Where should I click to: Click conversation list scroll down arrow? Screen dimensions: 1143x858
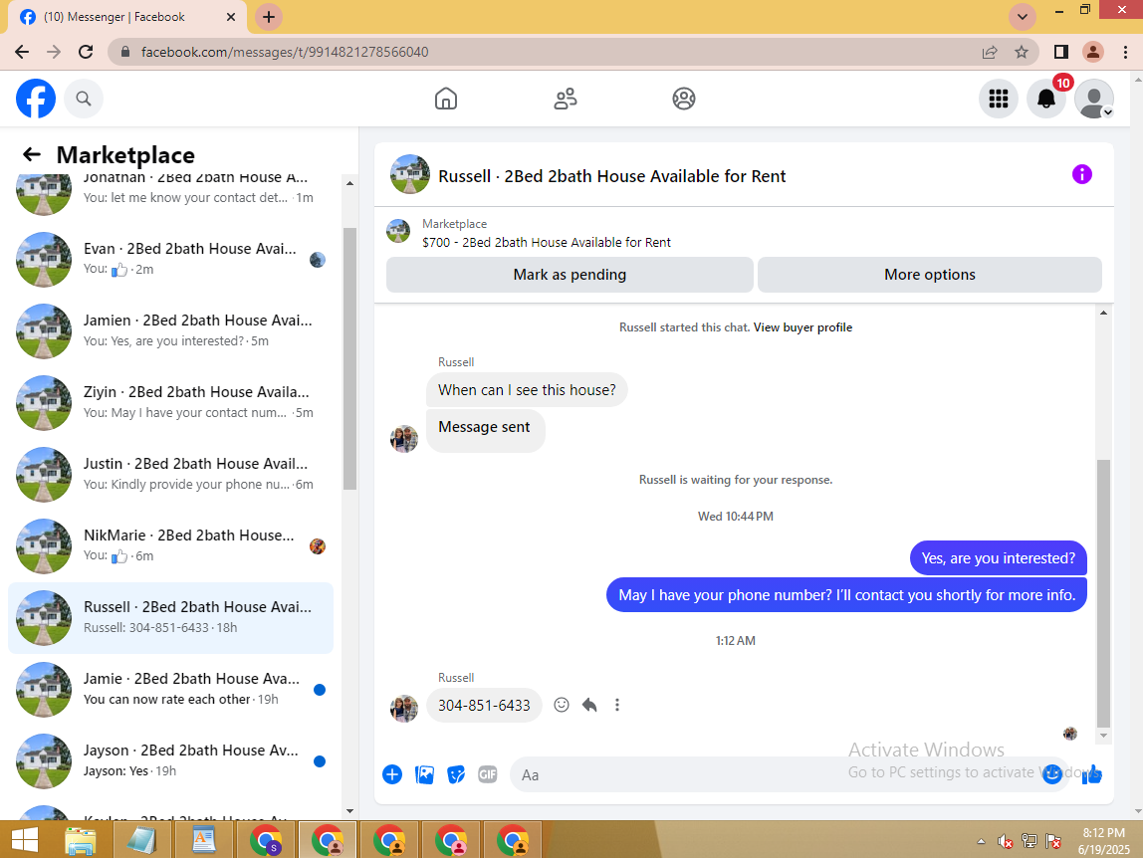(349, 811)
